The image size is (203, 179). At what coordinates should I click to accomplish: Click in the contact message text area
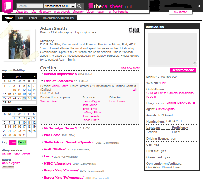(x=172, y=49)
